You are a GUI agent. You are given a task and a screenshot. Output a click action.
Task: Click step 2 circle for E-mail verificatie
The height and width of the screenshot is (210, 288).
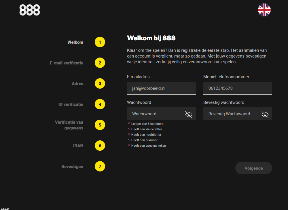pyautogui.click(x=100, y=63)
